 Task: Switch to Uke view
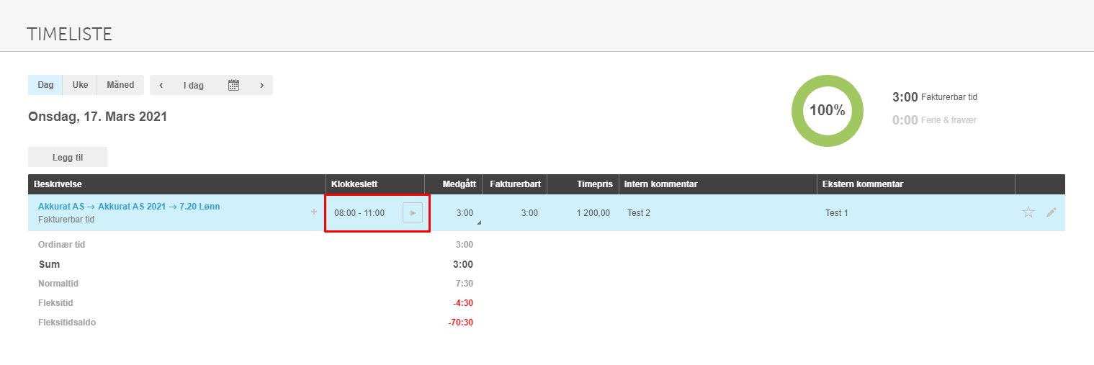80,85
